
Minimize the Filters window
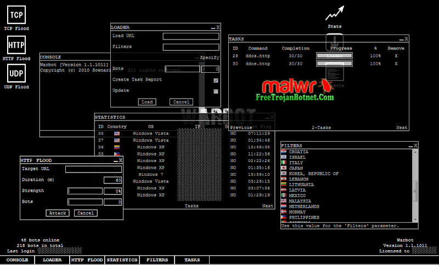(410, 146)
